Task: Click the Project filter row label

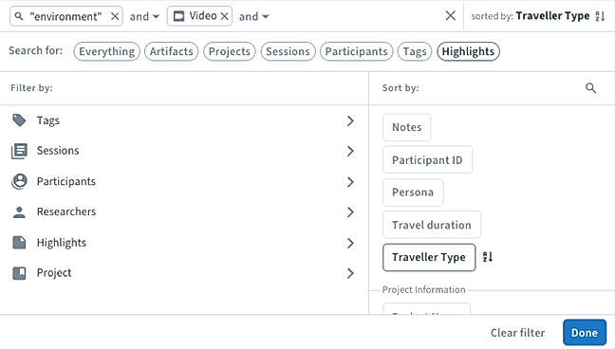Action: coord(54,273)
